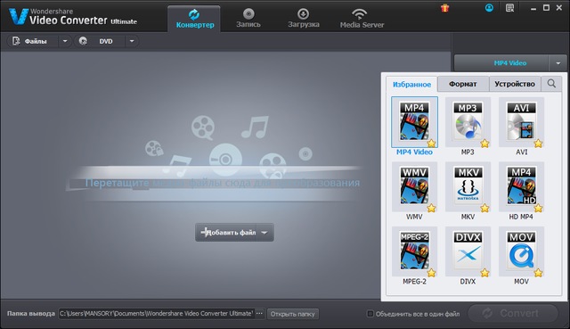Screen dimensions: 570x329
Task: Open the gift box promotion icon
Action: pos(445,8)
